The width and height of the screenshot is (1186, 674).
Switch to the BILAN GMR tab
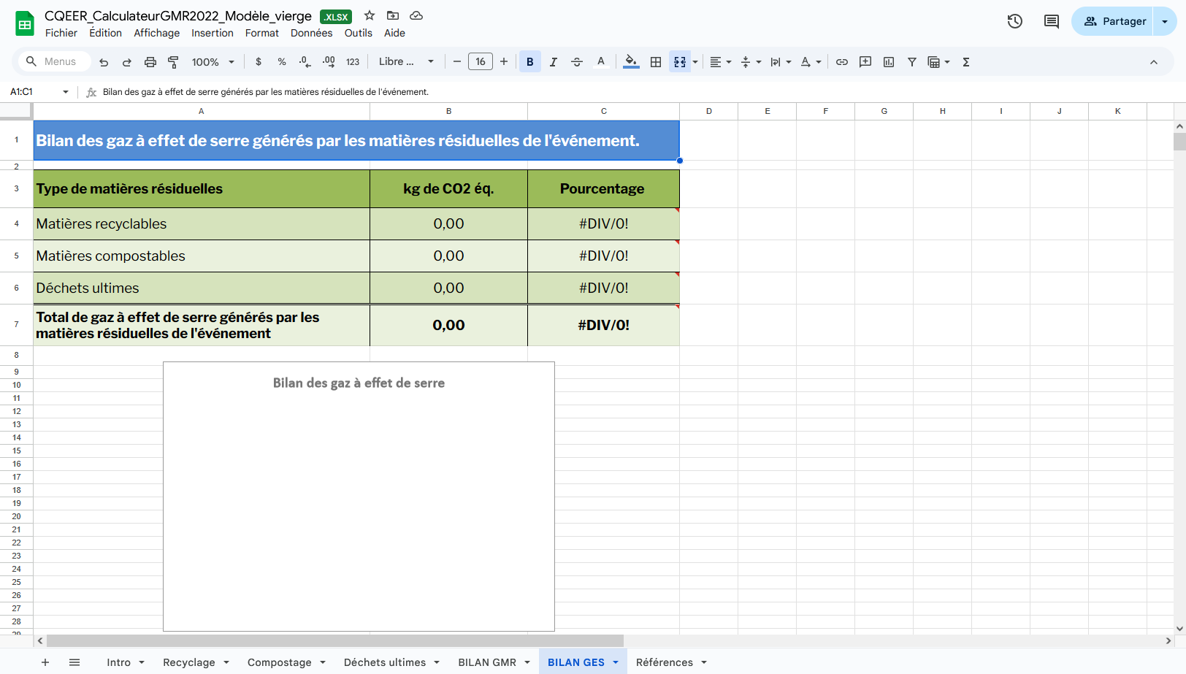click(487, 662)
